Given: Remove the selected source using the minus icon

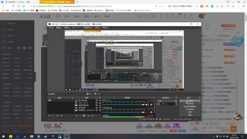Looking at the screenshot, I should pyautogui.click(x=80, y=116).
